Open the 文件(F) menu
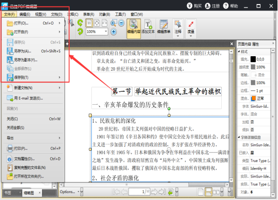 pos(9,15)
